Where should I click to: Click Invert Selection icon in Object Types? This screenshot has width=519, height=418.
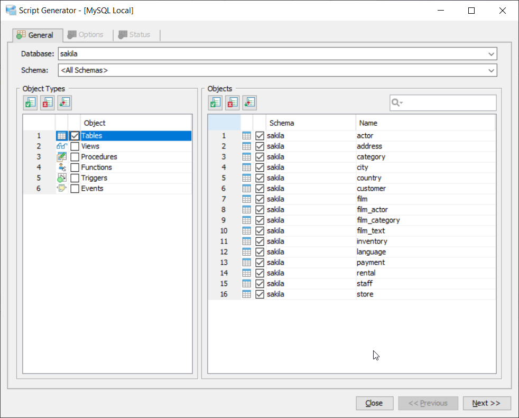(x=64, y=103)
